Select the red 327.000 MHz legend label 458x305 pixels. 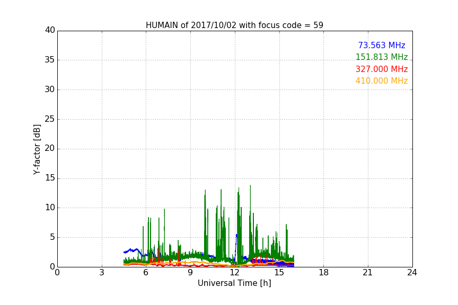[382, 69]
